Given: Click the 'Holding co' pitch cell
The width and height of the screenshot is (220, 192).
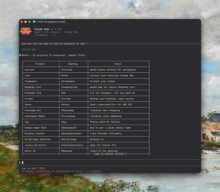Looking at the screenshot, I should (x=97, y=140).
